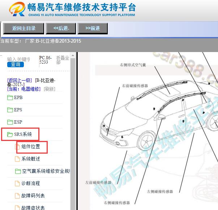Click the sidebar vertical scrollbar track

[73, 133]
